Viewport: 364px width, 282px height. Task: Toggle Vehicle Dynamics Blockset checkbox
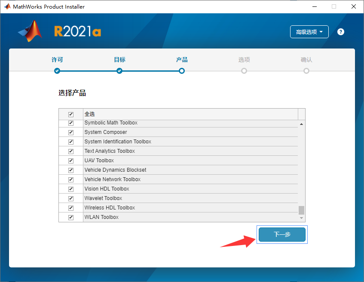coord(71,170)
